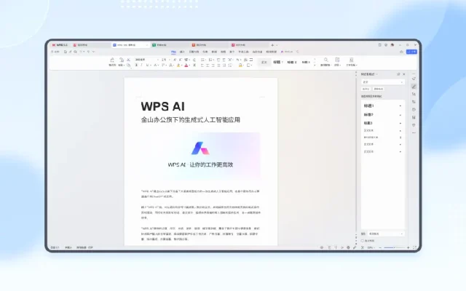
Task: Click the Format Painter brush icon
Action: click(x=112, y=60)
